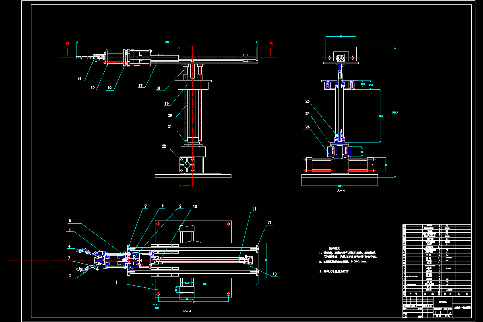The image size is (483, 322).
Task: Click part callout number 8
Action: [x=163, y=206]
